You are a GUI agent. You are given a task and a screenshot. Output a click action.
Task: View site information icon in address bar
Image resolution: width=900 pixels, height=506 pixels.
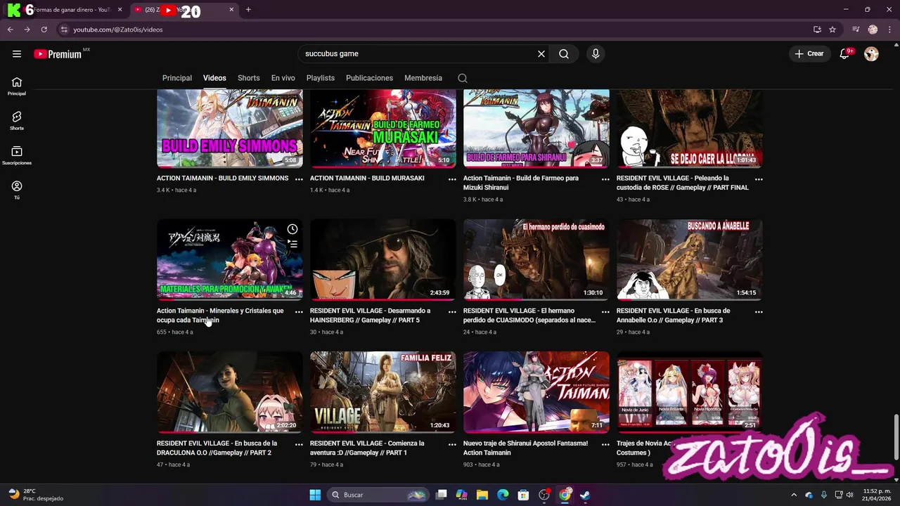(64, 30)
